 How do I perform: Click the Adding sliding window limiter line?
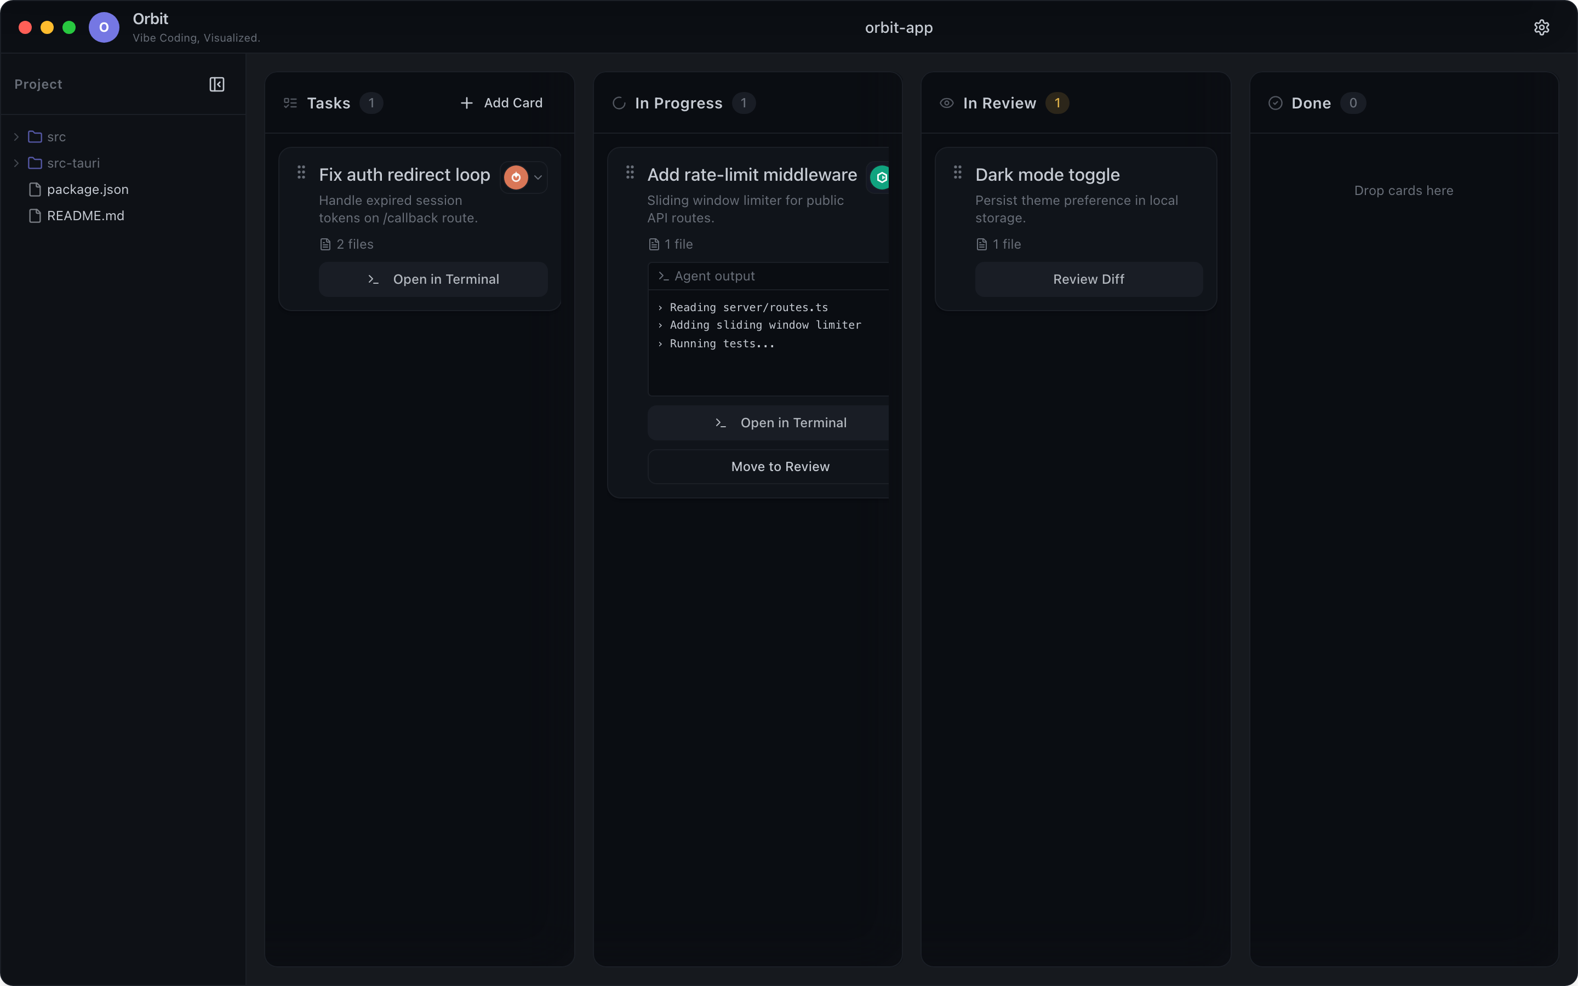(x=765, y=325)
